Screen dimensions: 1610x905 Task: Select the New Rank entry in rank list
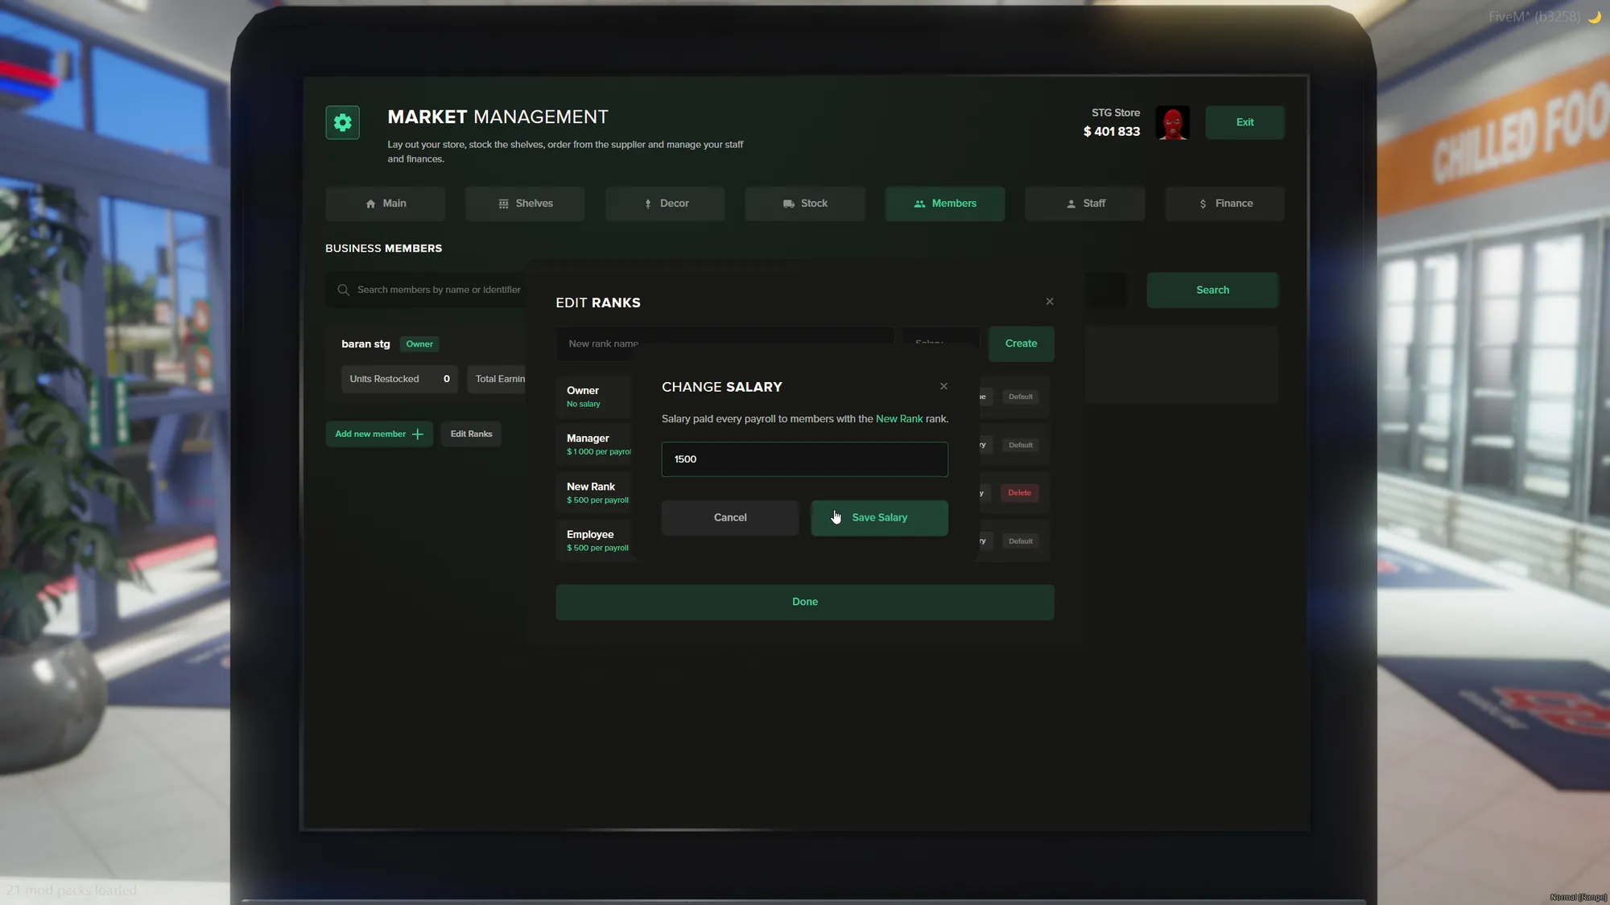pyautogui.click(x=594, y=493)
